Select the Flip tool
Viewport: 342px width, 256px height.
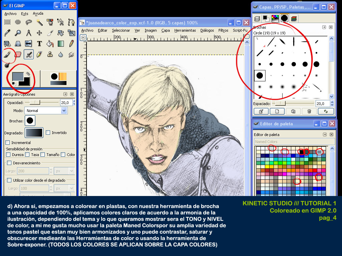pos(29,44)
